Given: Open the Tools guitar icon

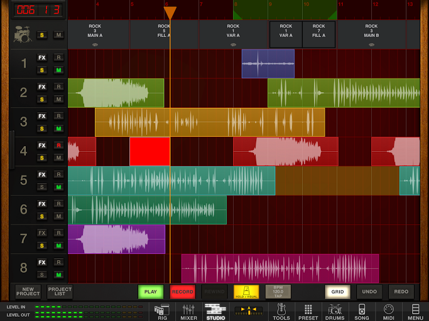Looking at the screenshot, I should [281, 310].
